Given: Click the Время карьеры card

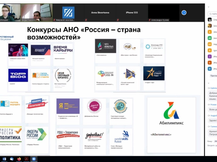Looking at the screenshot, I should pos(63,55).
